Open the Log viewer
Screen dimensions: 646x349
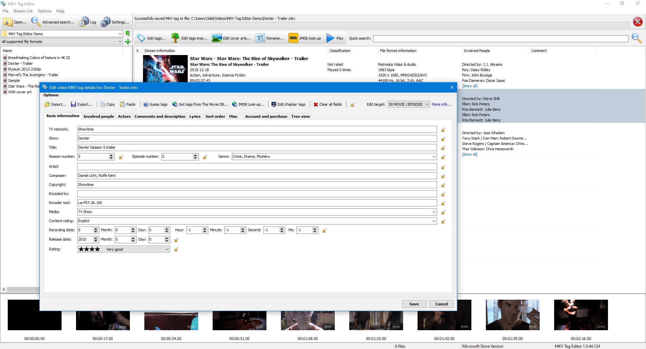pyautogui.click(x=87, y=22)
